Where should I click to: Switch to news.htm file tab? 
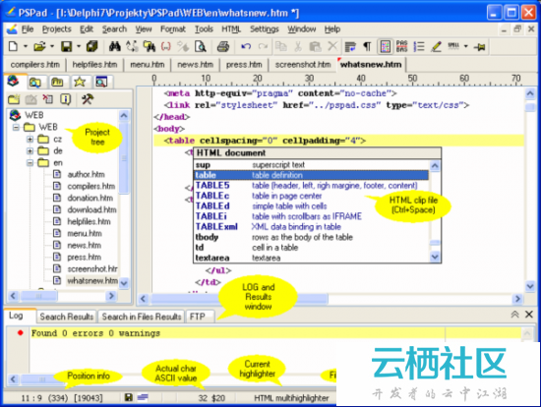tap(195, 65)
